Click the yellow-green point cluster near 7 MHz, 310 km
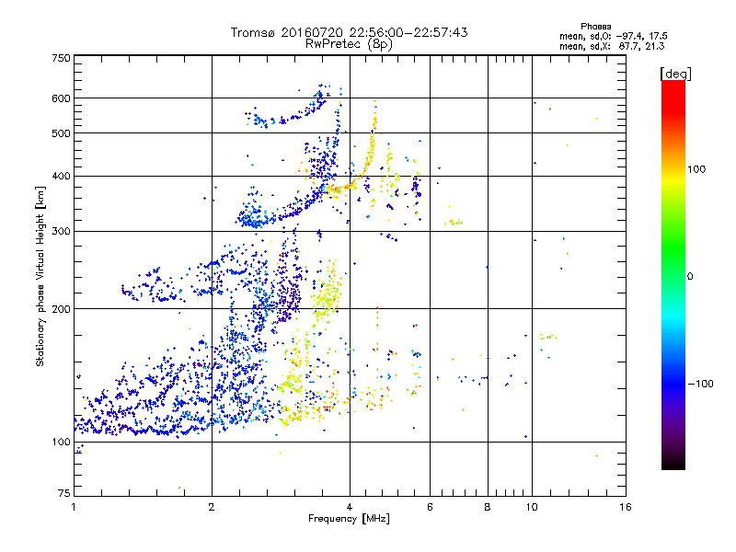The image size is (736, 552). click(x=454, y=222)
